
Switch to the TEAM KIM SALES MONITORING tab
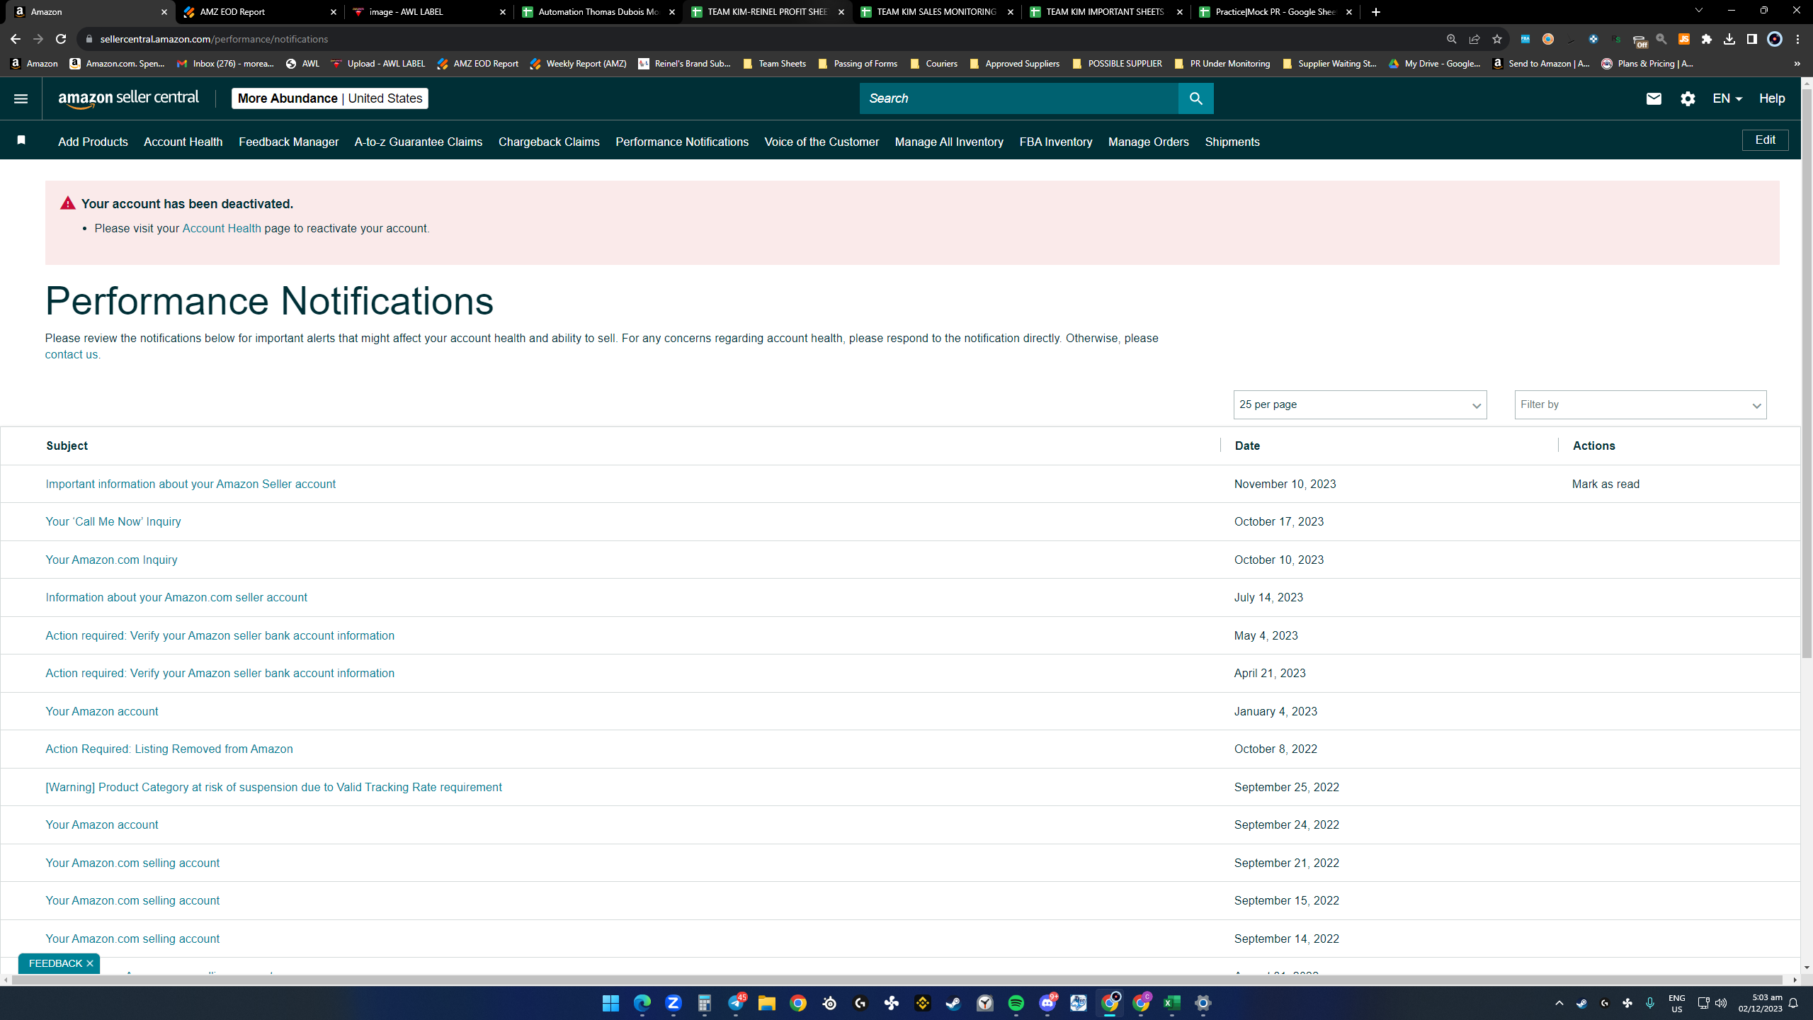tap(936, 12)
